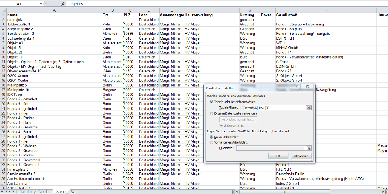
Task: Click the Tabelle/Bereich input field
Action: (x=274, y=108)
